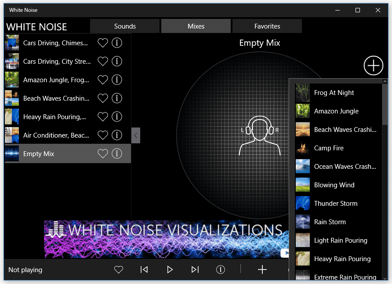392x284 pixels.
Task: Pick Ocean Waves Crash... from sound list
Action: pos(338,167)
